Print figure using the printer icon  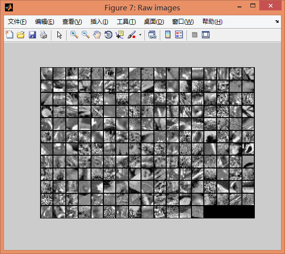pos(44,35)
